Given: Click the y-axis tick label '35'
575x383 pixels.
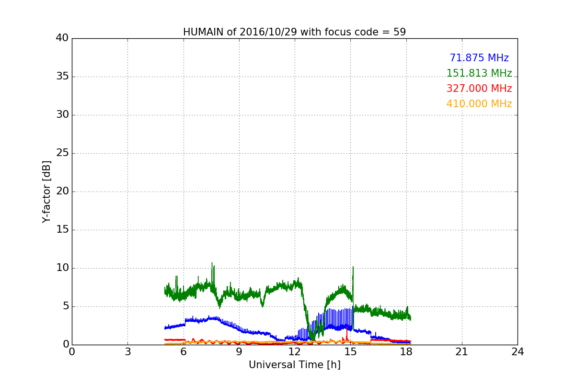Looking at the screenshot, I should (x=62, y=76).
